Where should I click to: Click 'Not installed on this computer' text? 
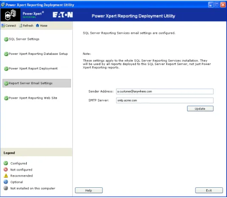(x=33, y=188)
